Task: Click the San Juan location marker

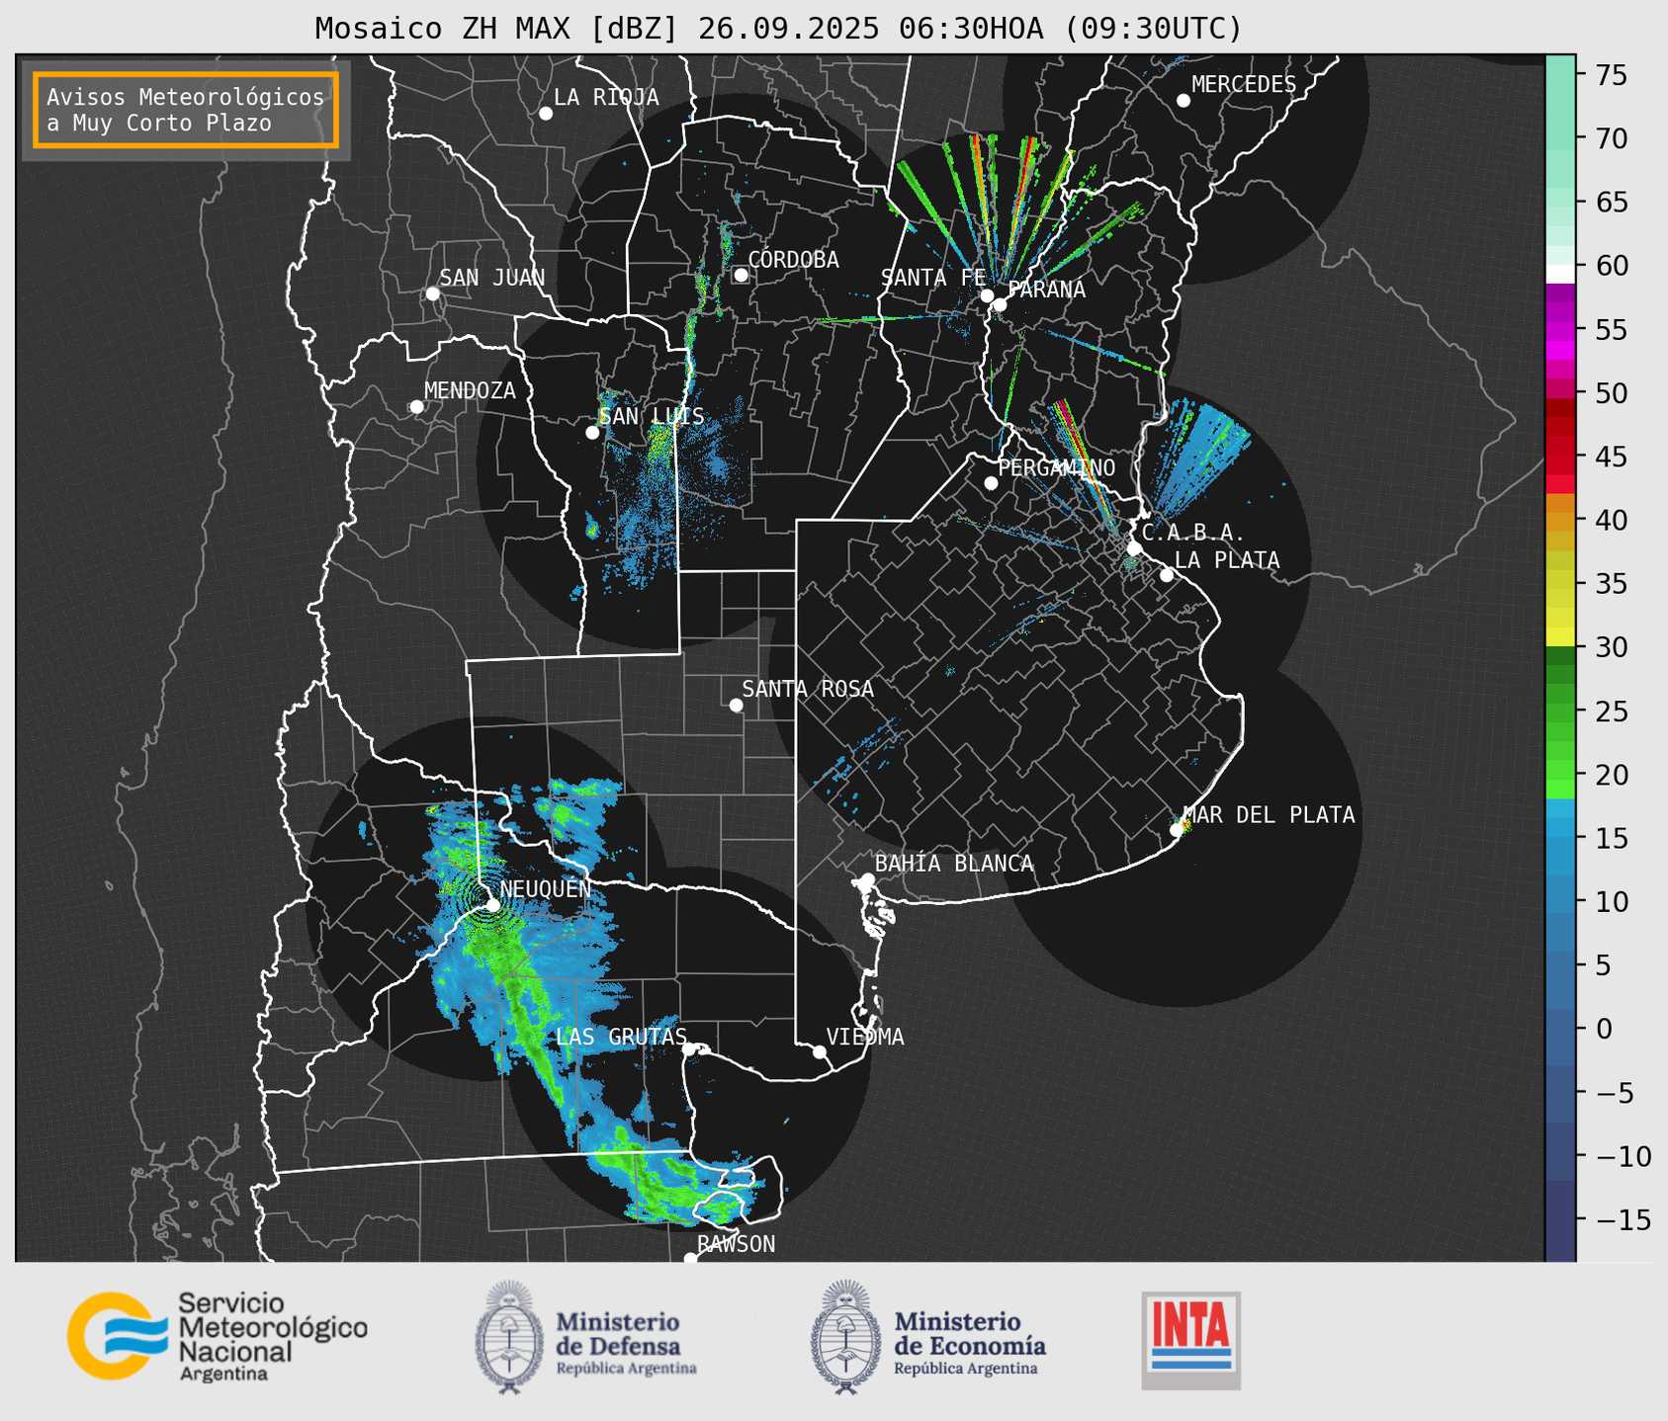Action: pos(432,293)
